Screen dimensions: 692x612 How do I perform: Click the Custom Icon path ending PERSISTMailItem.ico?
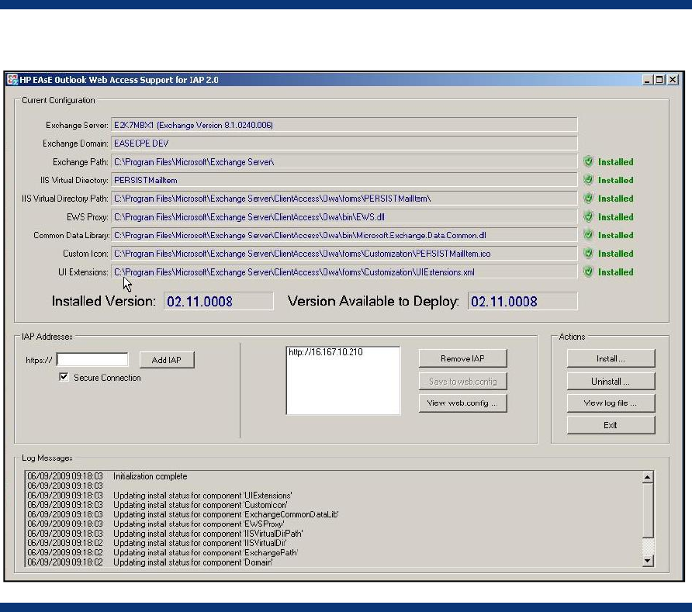pos(344,254)
